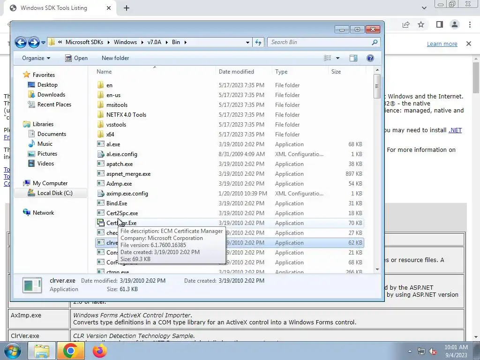
Task: Change the view with the views icon
Action: (327, 58)
